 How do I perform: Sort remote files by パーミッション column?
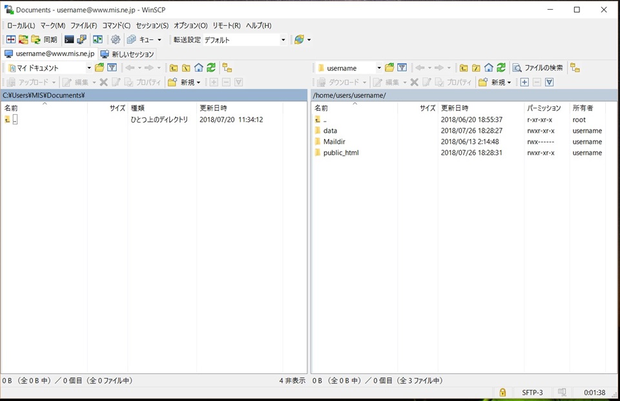(546, 108)
